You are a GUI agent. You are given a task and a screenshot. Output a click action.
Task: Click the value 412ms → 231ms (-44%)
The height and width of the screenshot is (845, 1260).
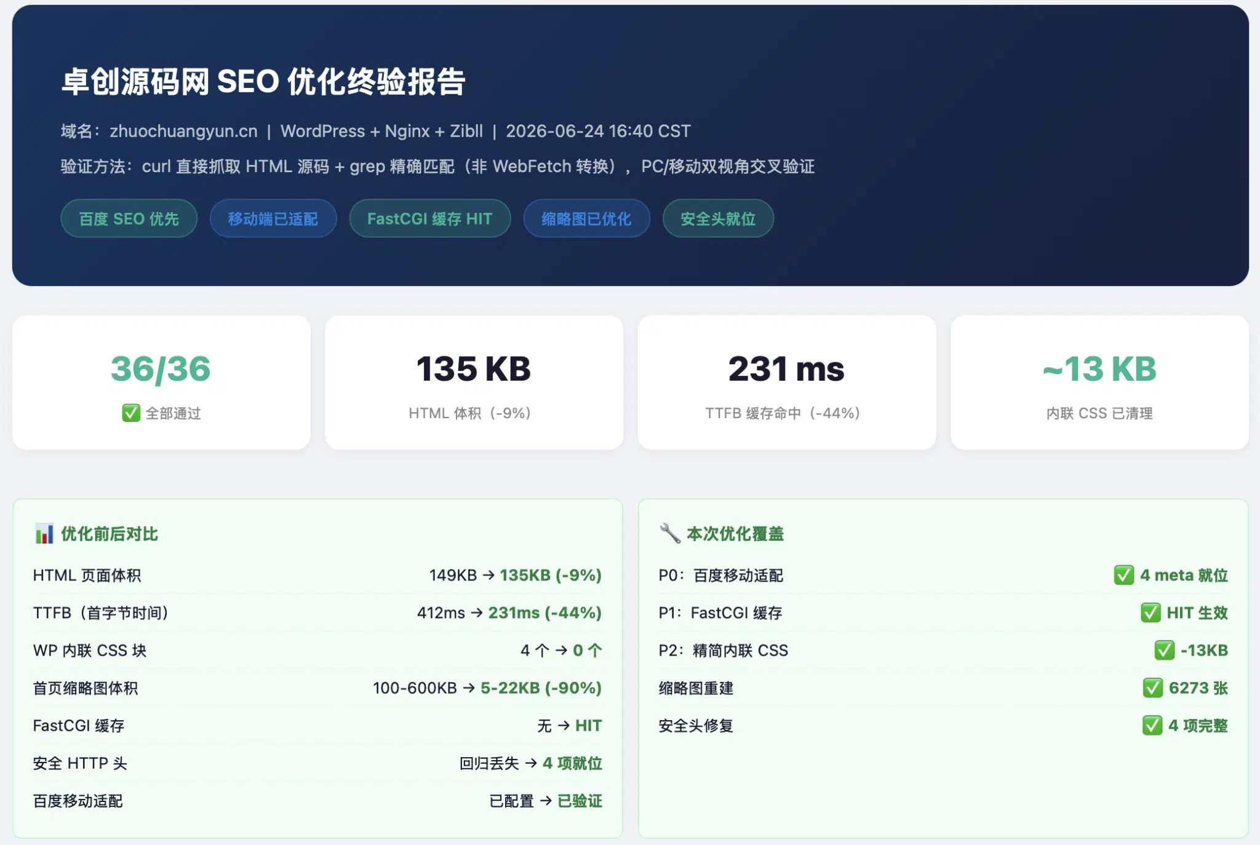pyautogui.click(x=509, y=613)
